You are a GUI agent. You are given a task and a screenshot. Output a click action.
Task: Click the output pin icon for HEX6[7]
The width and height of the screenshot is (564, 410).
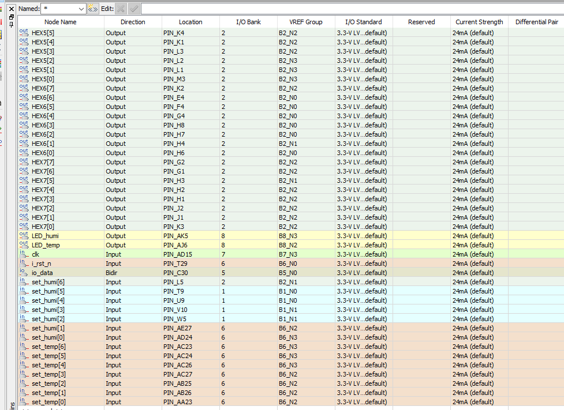[x=24, y=88]
